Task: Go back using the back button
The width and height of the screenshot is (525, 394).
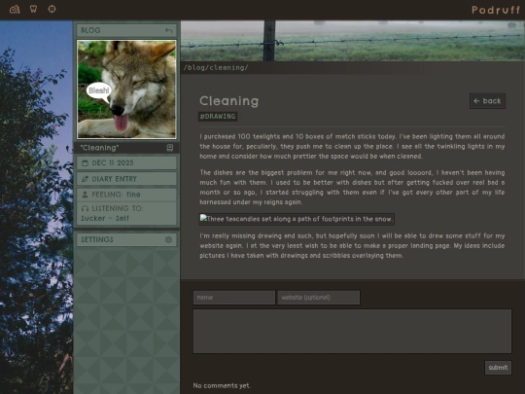Action: [487, 101]
